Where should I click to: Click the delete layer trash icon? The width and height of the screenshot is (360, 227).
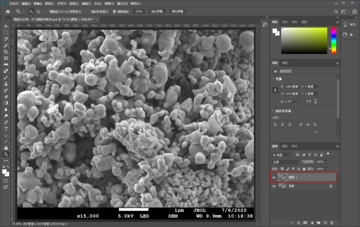(x=331, y=222)
